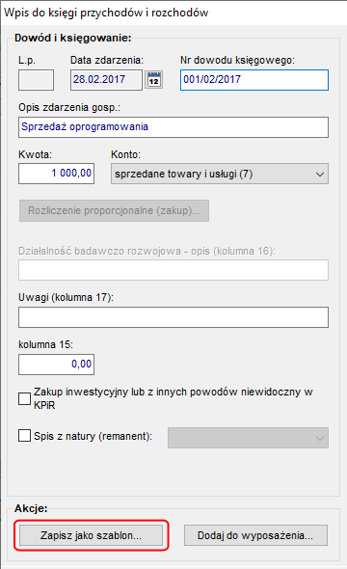
Task: Click the Zakup inwestycyjny label text
Action: [173, 398]
